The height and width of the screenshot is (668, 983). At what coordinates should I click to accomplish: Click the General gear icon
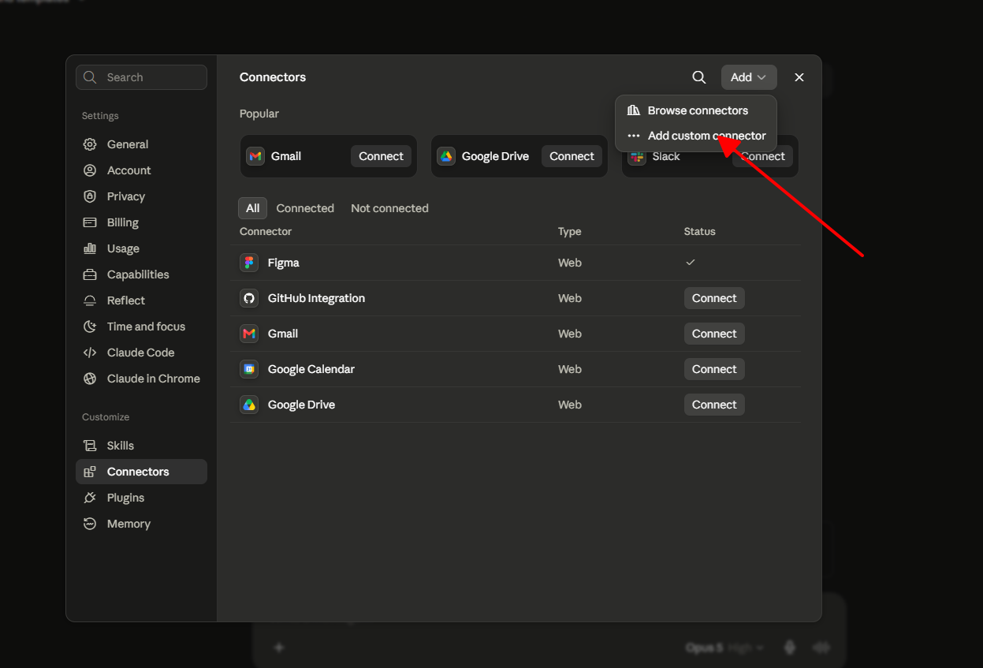coord(90,144)
